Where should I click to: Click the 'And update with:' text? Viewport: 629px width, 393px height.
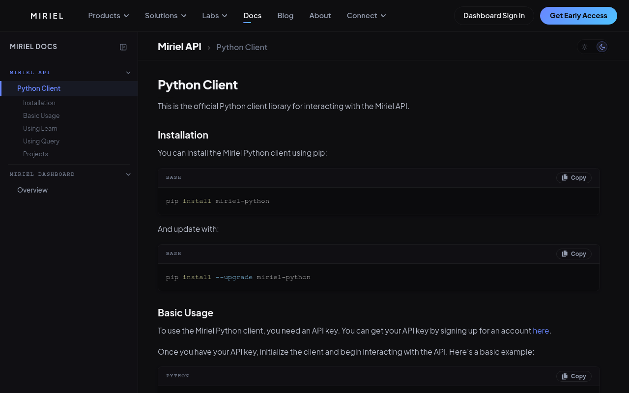pyautogui.click(x=188, y=229)
